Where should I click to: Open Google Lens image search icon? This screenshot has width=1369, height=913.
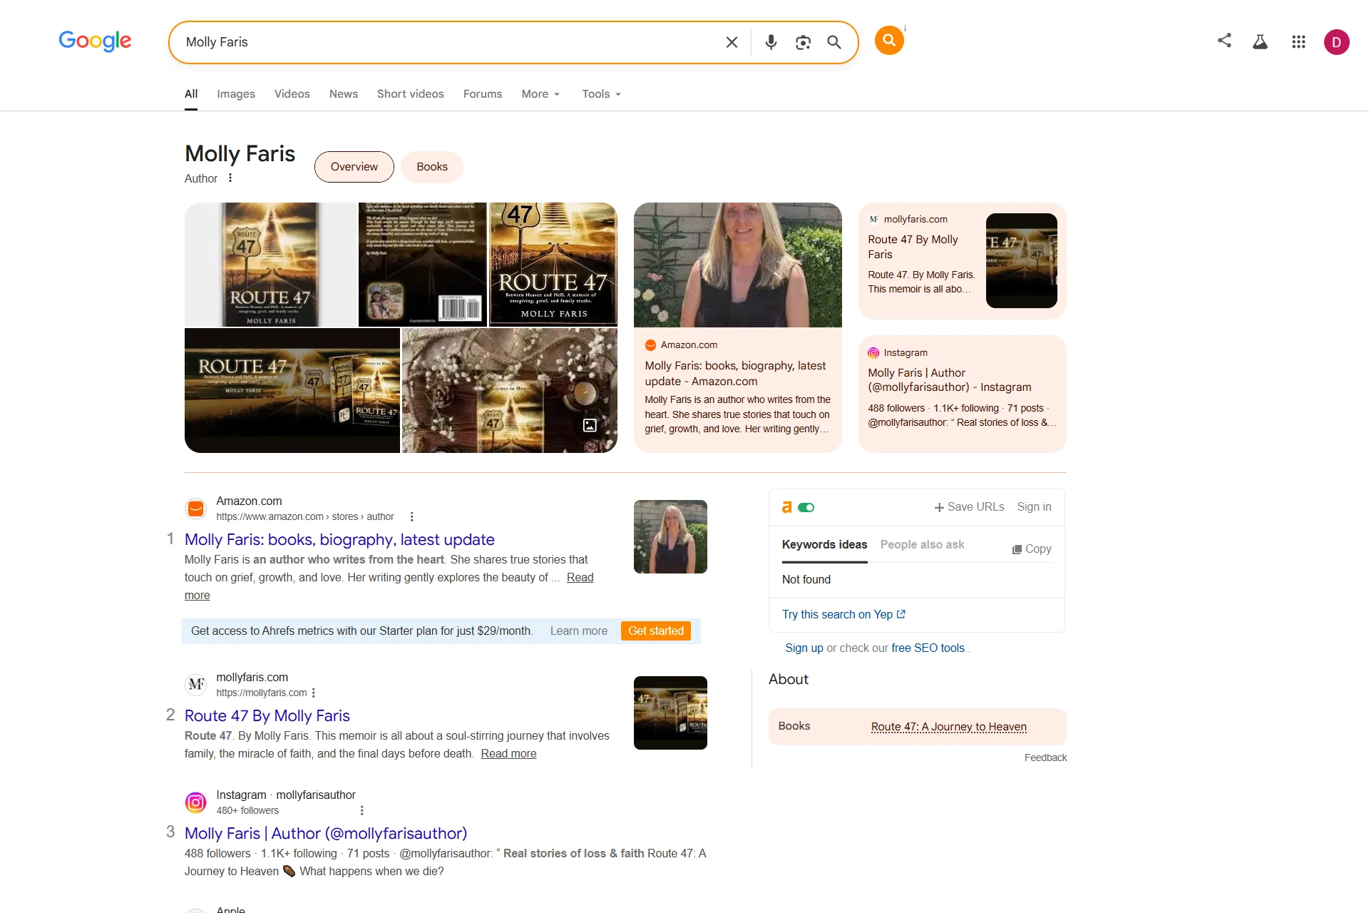click(x=803, y=42)
